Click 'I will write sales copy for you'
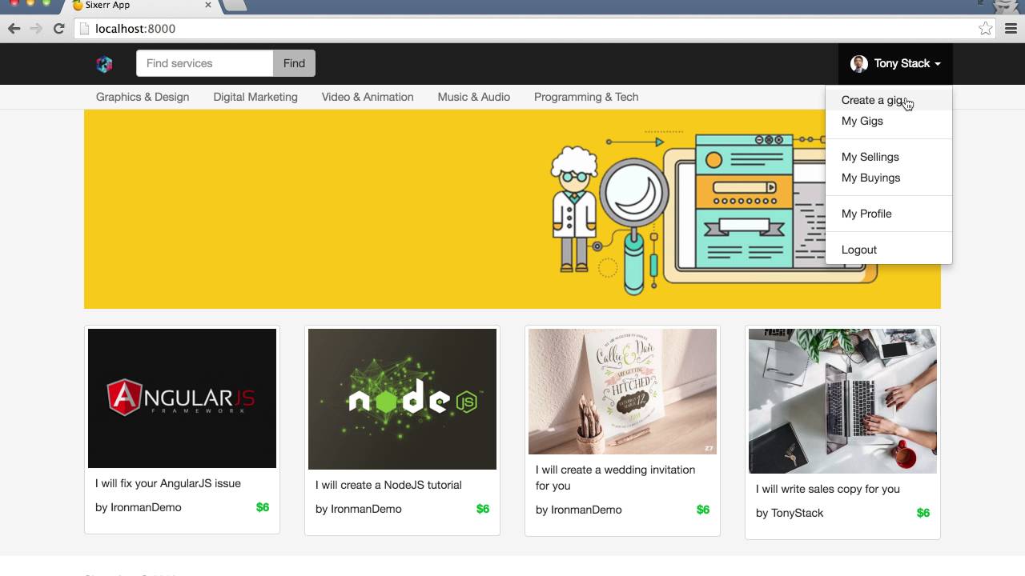The height and width of the screenshot is (576, 1025). pos(828,490)
